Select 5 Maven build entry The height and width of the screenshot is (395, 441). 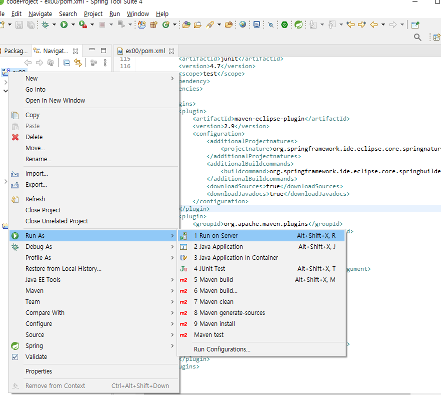[261, 279]
